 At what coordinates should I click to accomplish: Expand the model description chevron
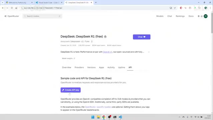149,52
